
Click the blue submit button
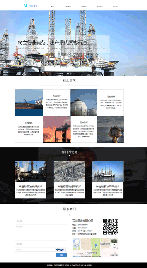[62, 255]
